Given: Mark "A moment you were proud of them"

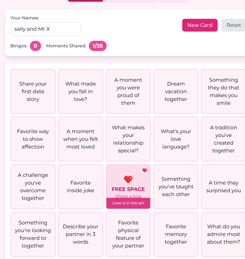Looking at the screenshot, I should point(128,91).
